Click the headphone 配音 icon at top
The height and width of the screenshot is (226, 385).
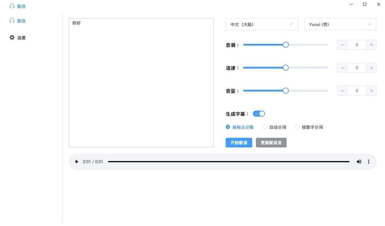click(x=12, y=6)
